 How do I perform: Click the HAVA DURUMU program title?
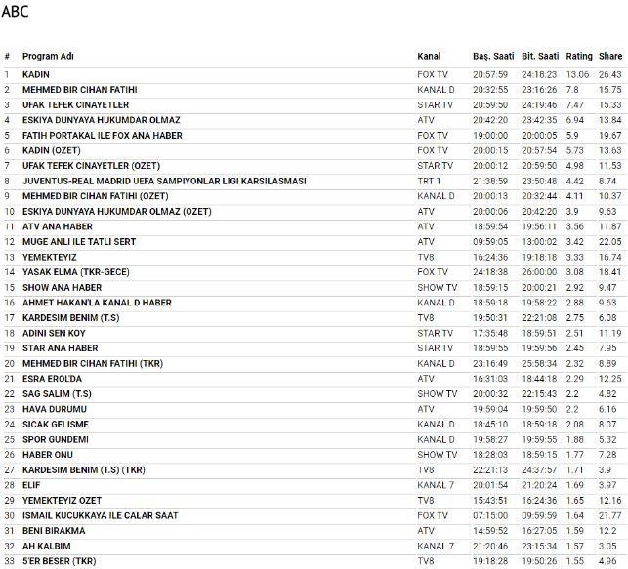coord(55,408)
